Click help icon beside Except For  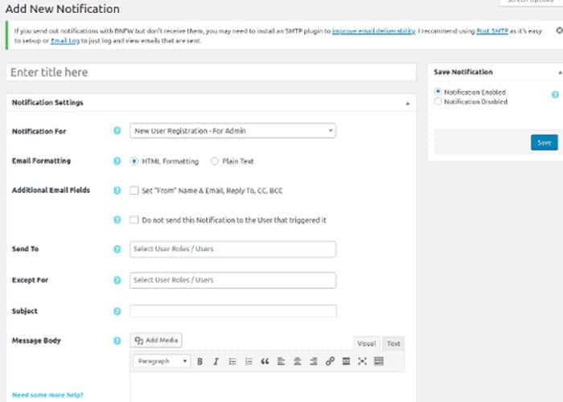point(117,280)
